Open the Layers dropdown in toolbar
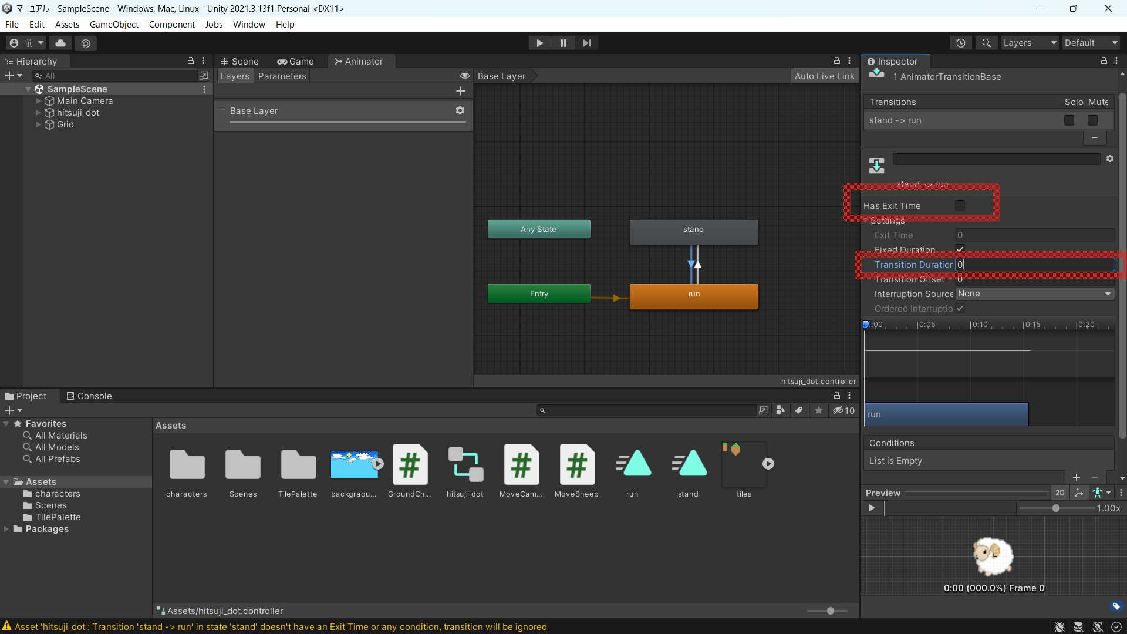 click(x=1029, y=43)
